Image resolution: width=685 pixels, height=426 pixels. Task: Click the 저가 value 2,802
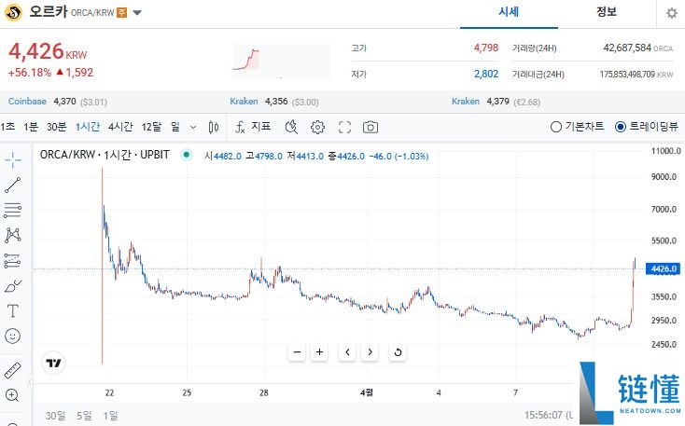(486, 74)
